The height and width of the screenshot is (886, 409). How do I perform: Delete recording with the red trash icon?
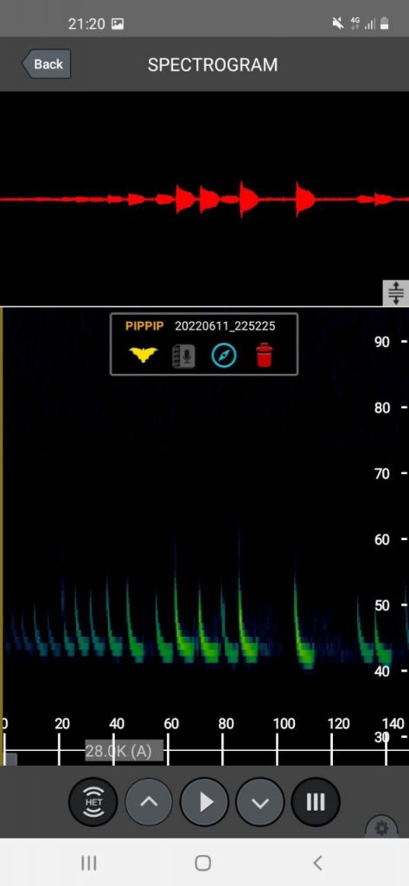pos(264,356)
